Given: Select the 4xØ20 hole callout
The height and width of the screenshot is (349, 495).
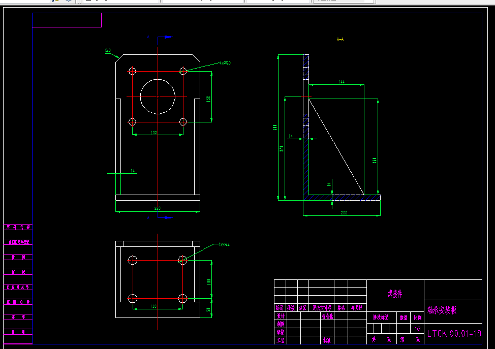Looking at the screenshot, I should click(225, 63).
